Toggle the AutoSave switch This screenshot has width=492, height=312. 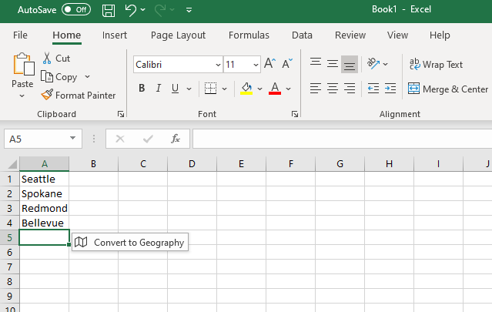[76, 11]
